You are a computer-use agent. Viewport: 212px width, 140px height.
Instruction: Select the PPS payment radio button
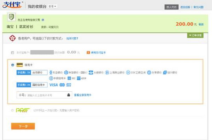[12, 110]
